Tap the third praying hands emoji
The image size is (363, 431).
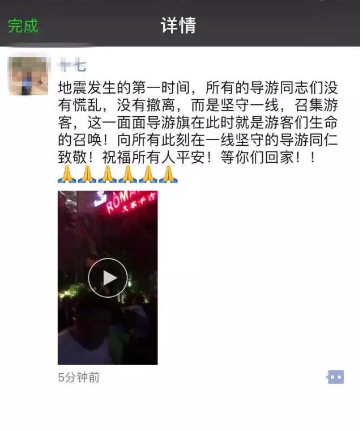[x=108, y=174]
